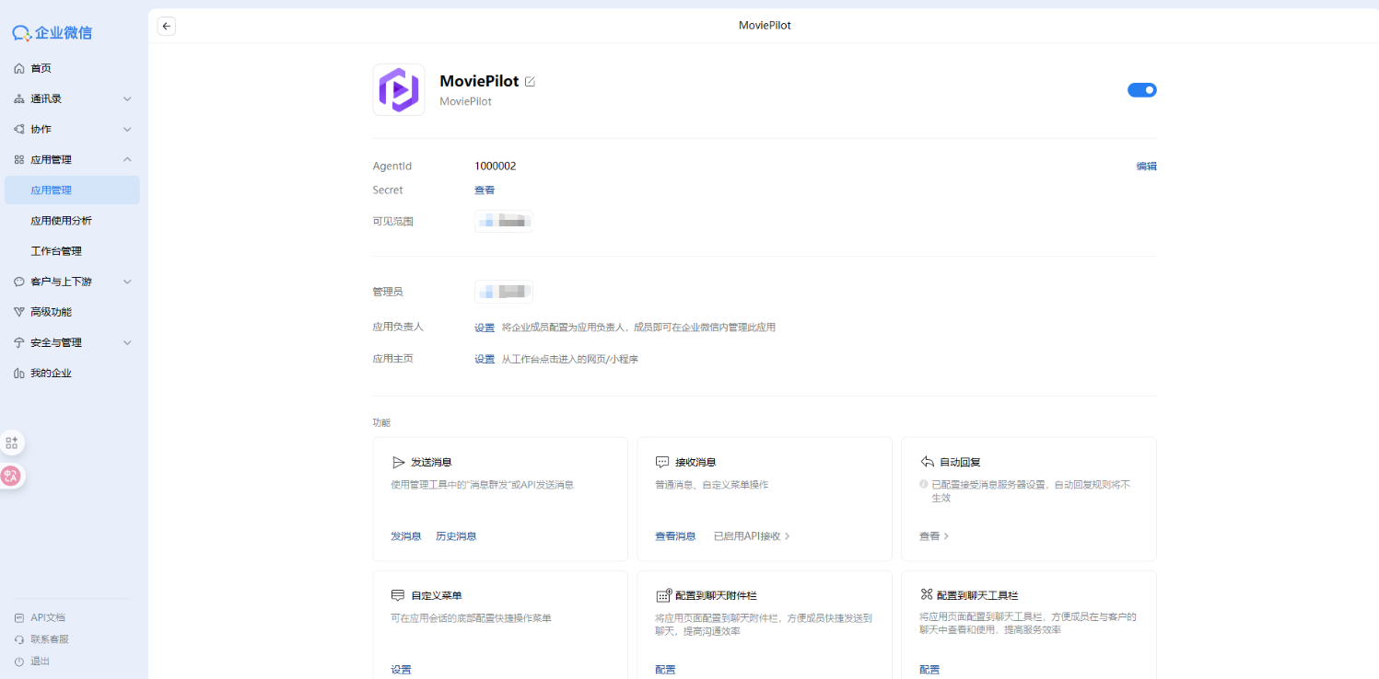Click the 我的企业 building icon

[19, 373]
